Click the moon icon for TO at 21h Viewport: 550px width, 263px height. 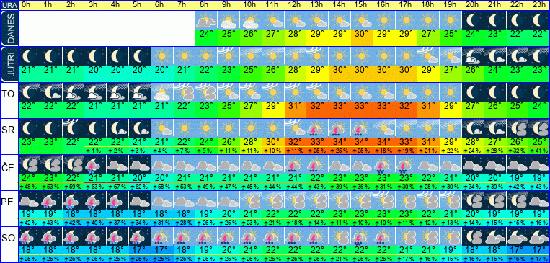pyautogui.click(x=495, y=92)
